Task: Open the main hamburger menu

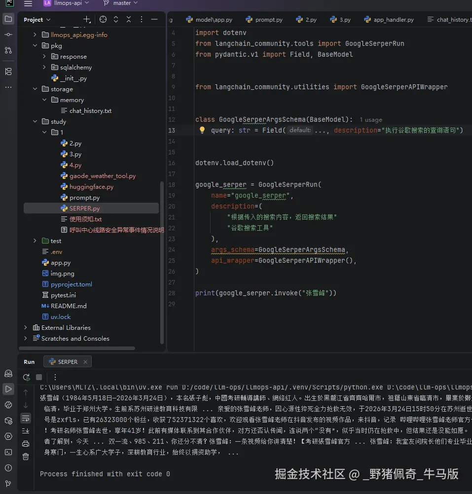Action: 28,3
